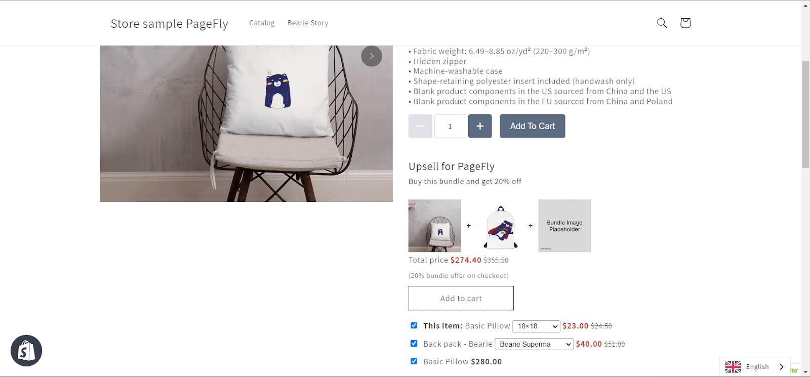Viewport: 810px width, 377px height.
Task: Decrease quantity with minus button
Action: 420,126
